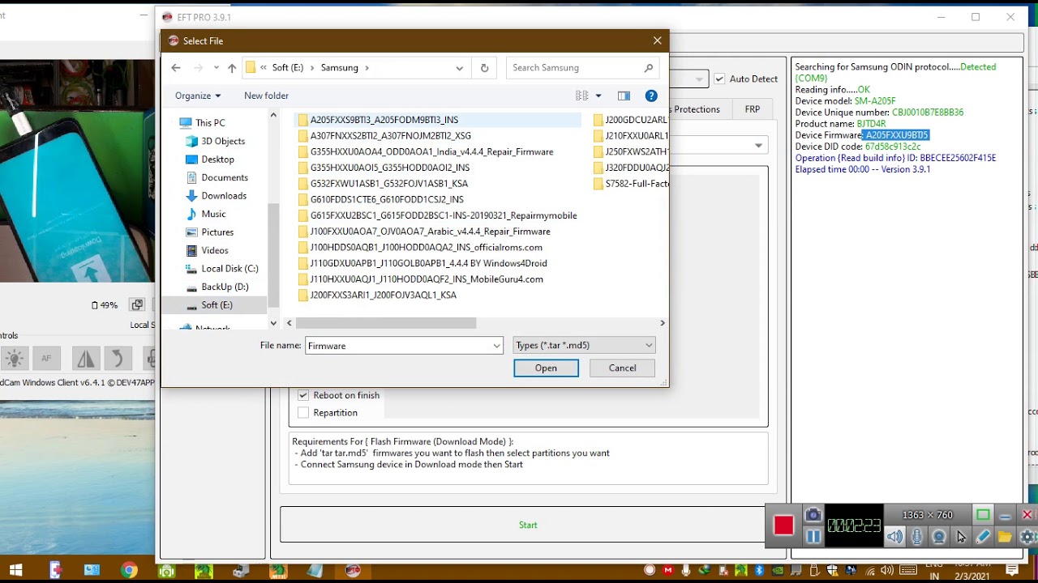Viewport: 1038px width, 583px height.
Task: Open the notification center icon in the taskbar
Action: (1013, 571)
